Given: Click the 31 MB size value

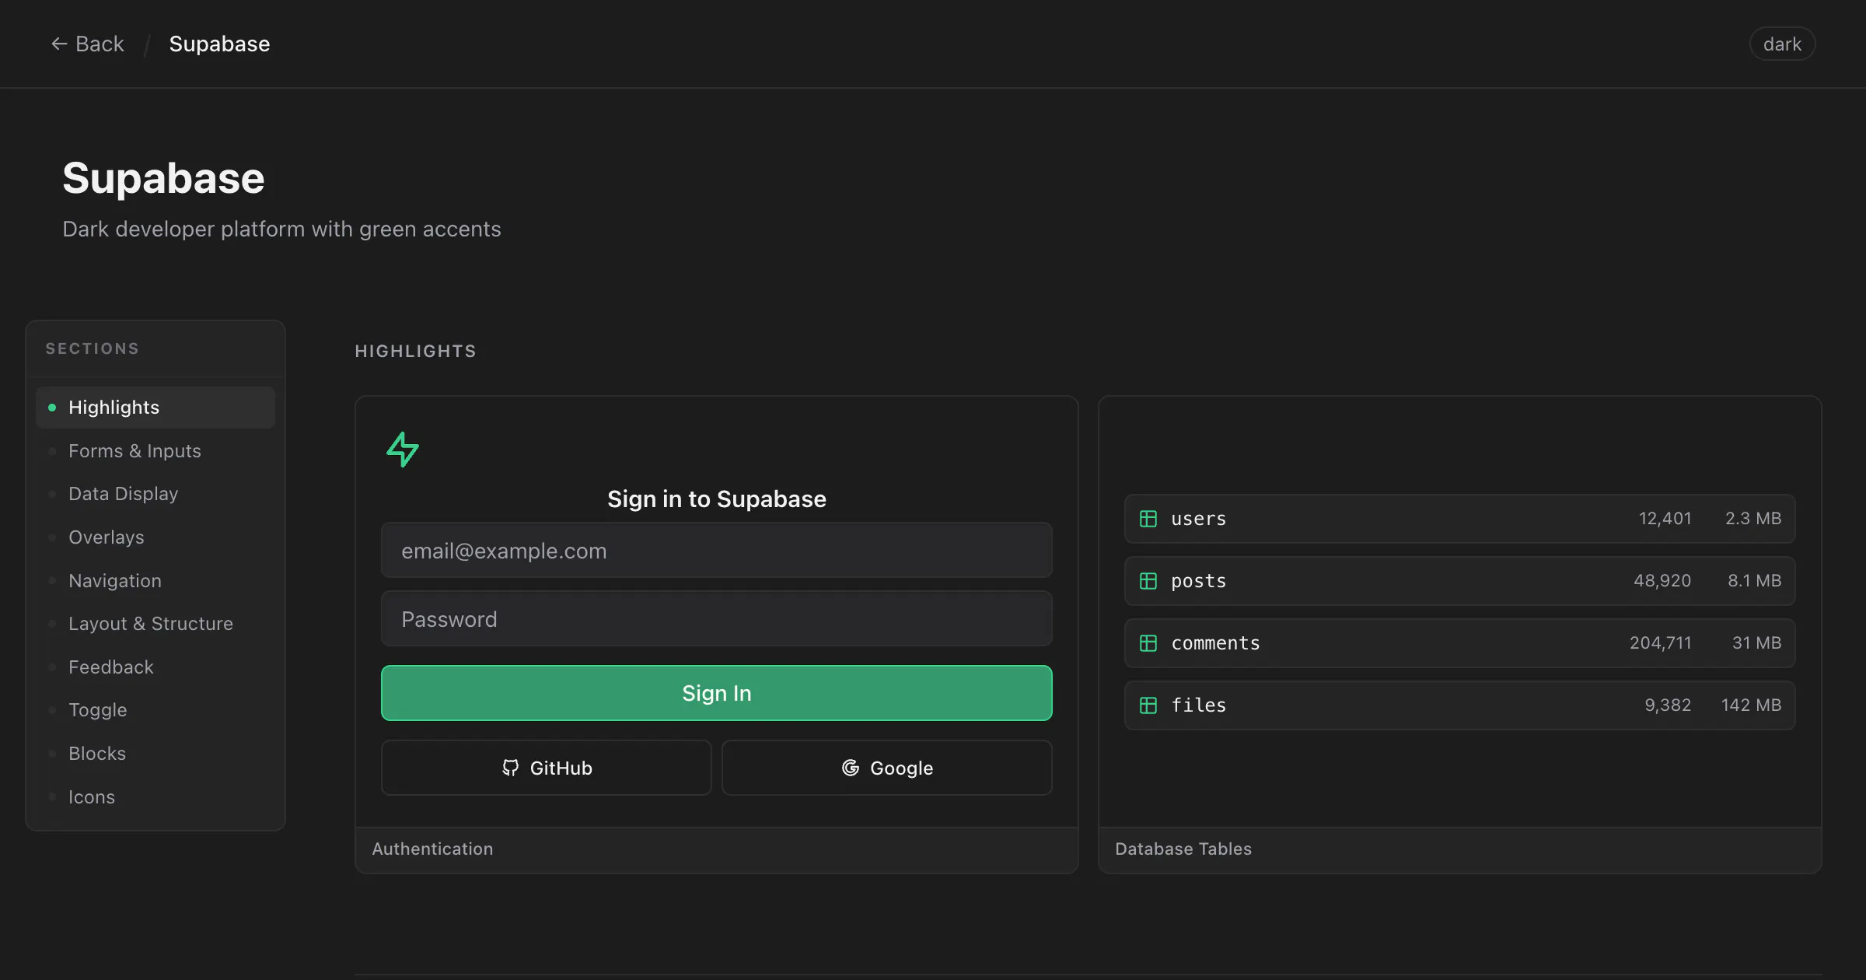Looking at the screenshot, I should click(x=1756, y=643).
